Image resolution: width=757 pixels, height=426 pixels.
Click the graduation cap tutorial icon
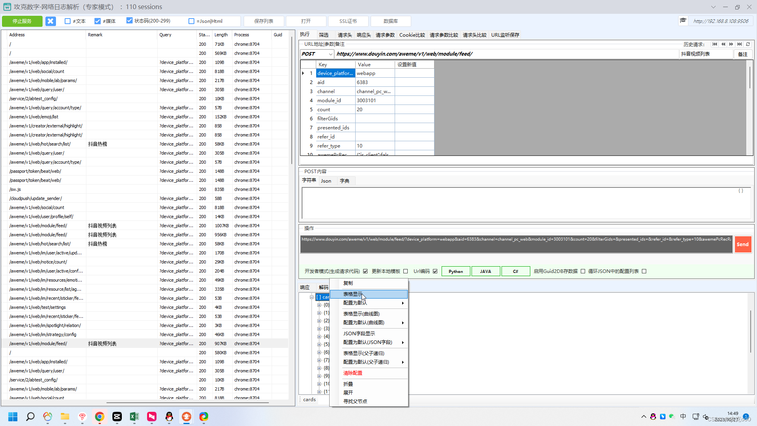(x=683, y=21)
